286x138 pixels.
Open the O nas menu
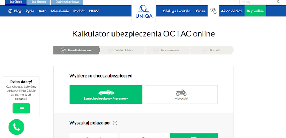point(200,11)
